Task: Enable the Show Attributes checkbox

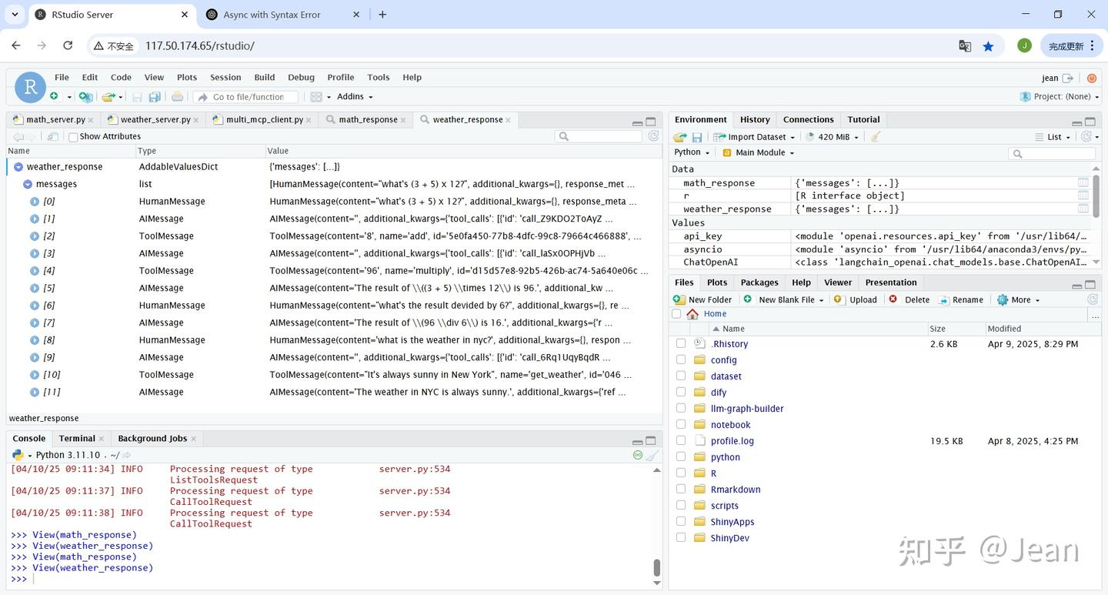Action: coord(73,137)
